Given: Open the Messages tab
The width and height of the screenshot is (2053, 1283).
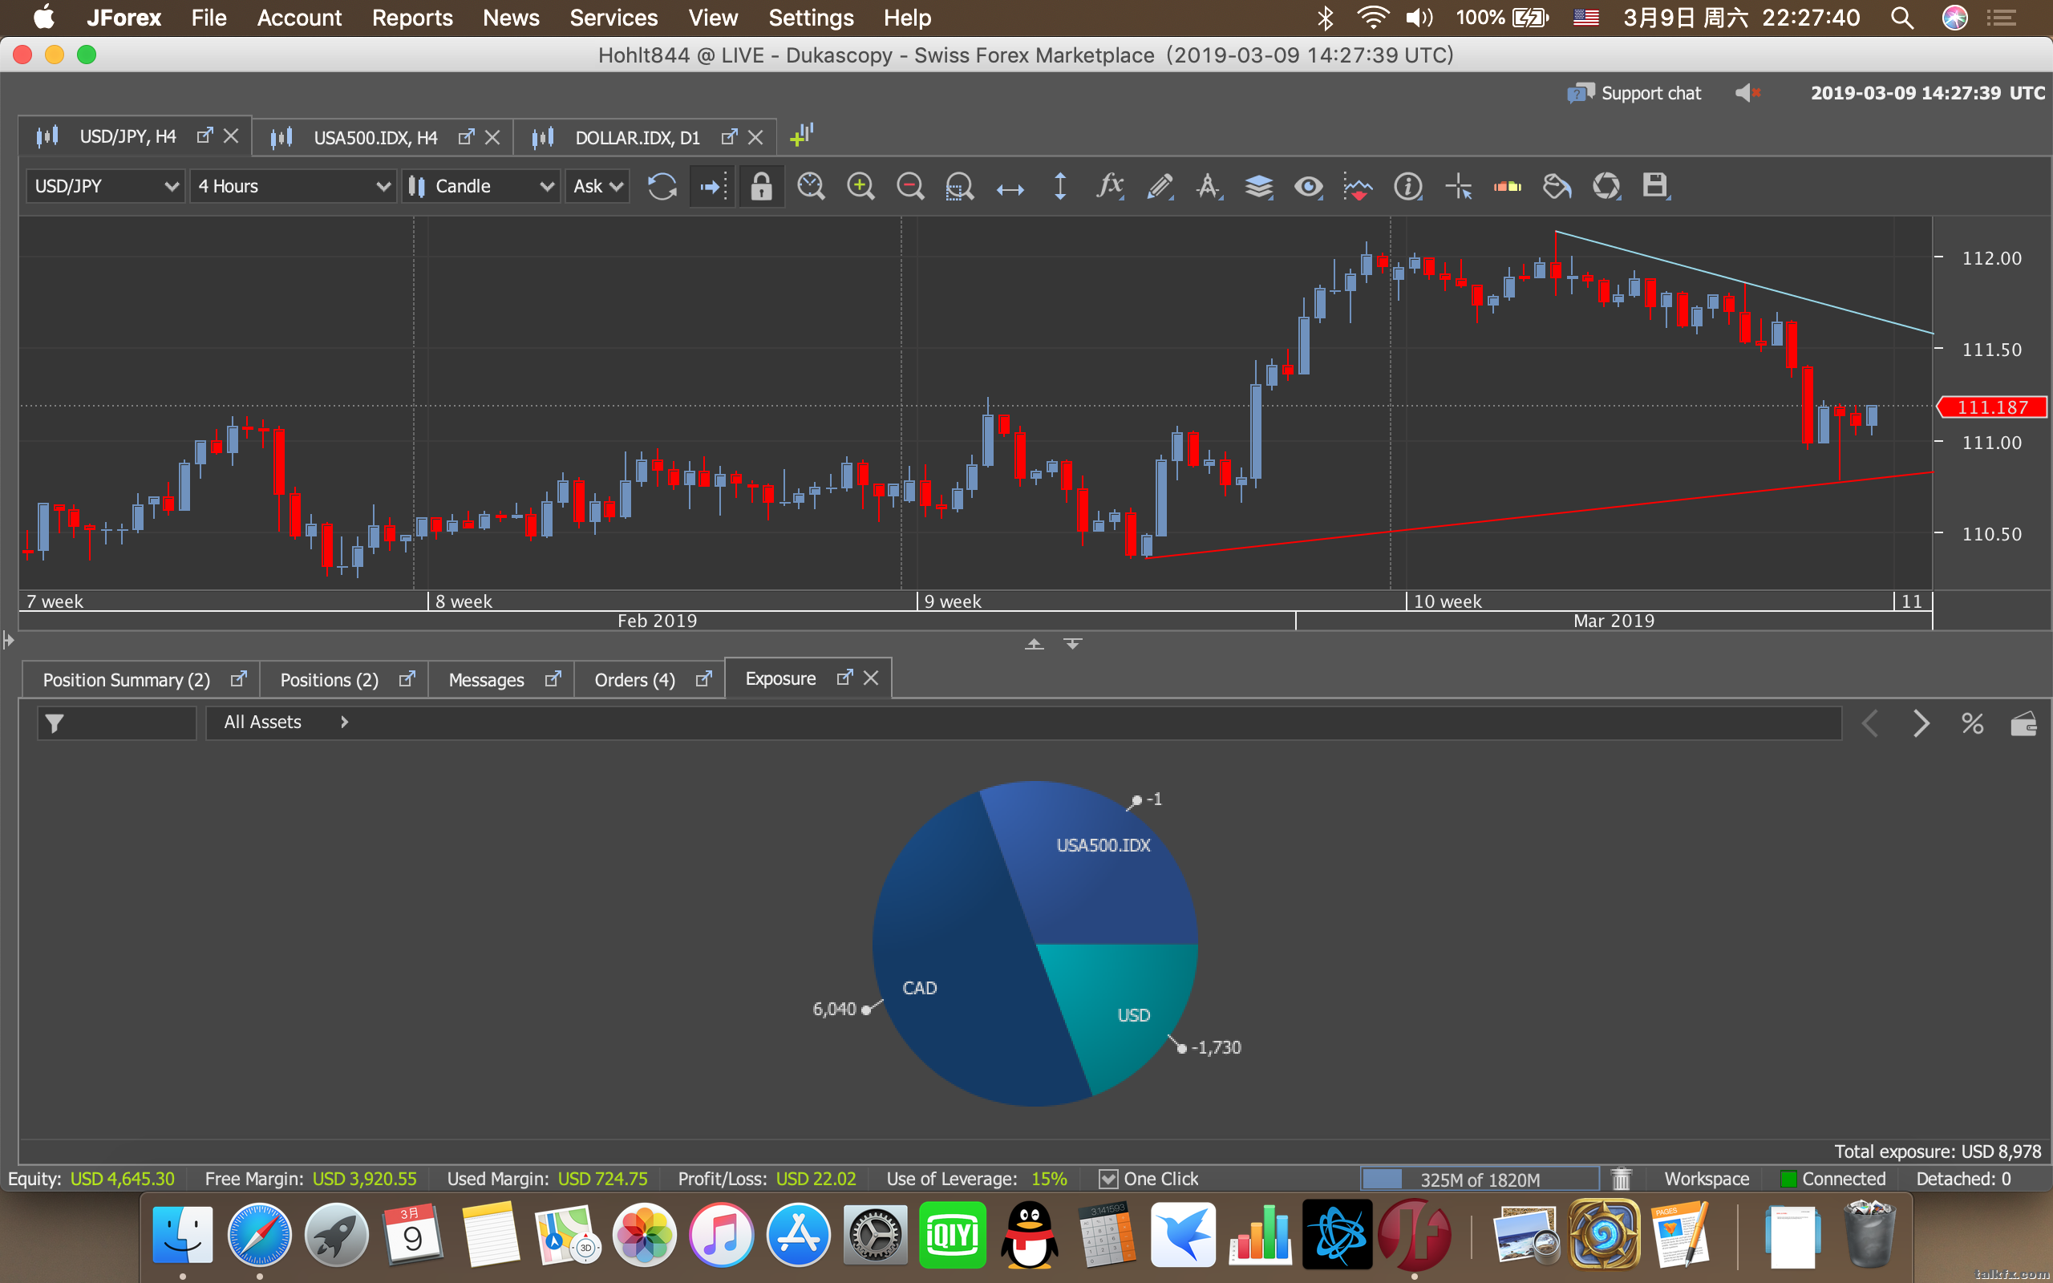Looking at the screenshot, I should [x=486, y=680].
